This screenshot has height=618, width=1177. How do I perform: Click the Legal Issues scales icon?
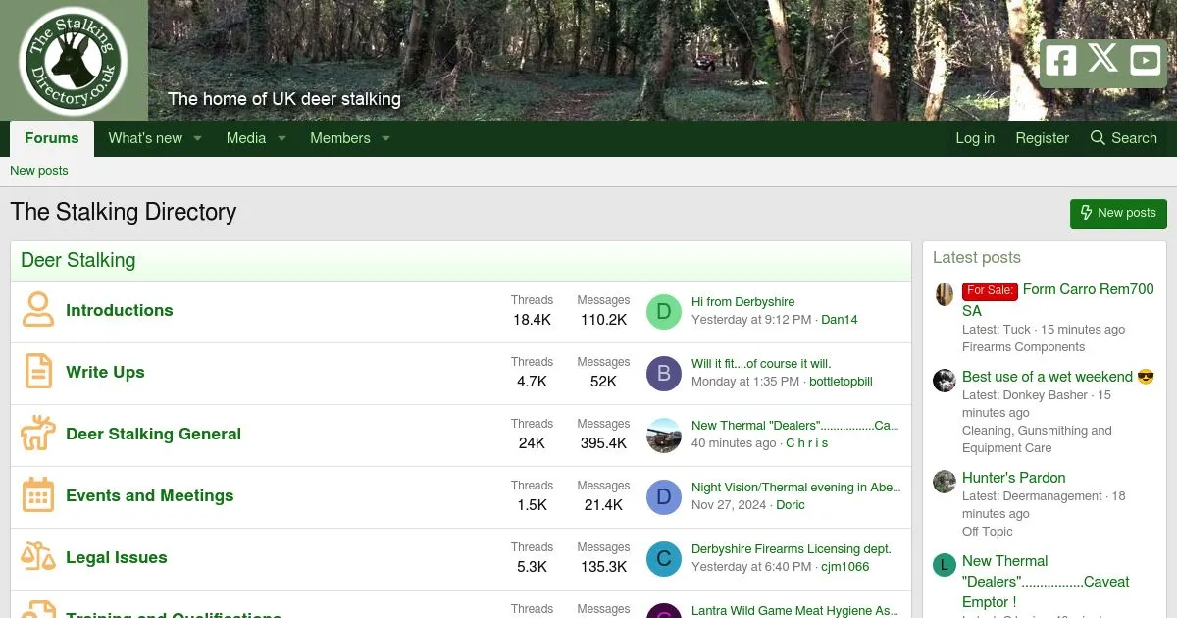[38, 557]
